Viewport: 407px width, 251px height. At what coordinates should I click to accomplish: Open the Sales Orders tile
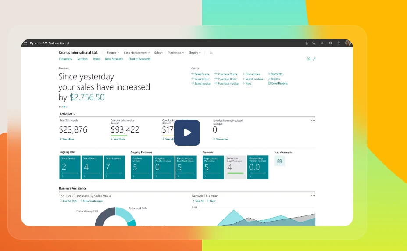coord(92,167)
